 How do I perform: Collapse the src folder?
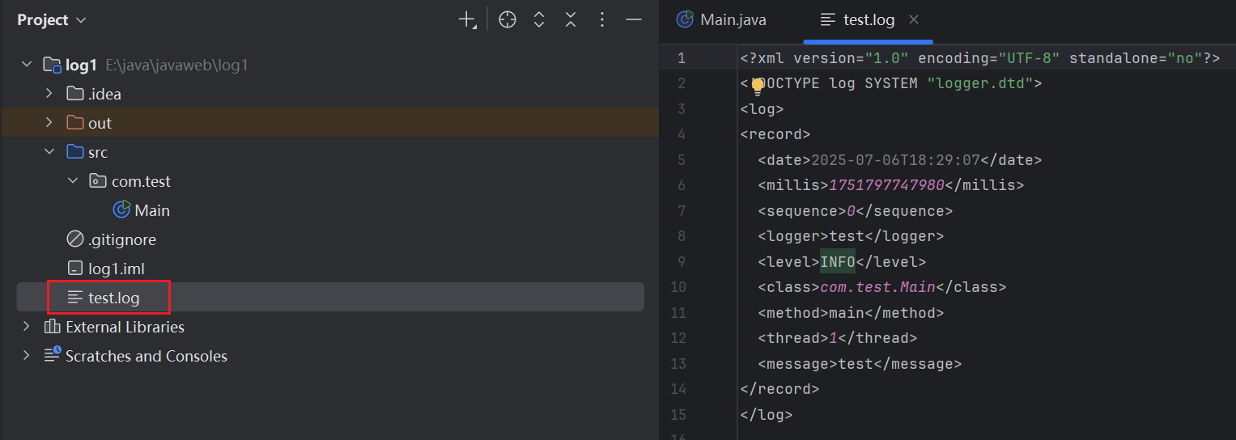tap(49, 152)
